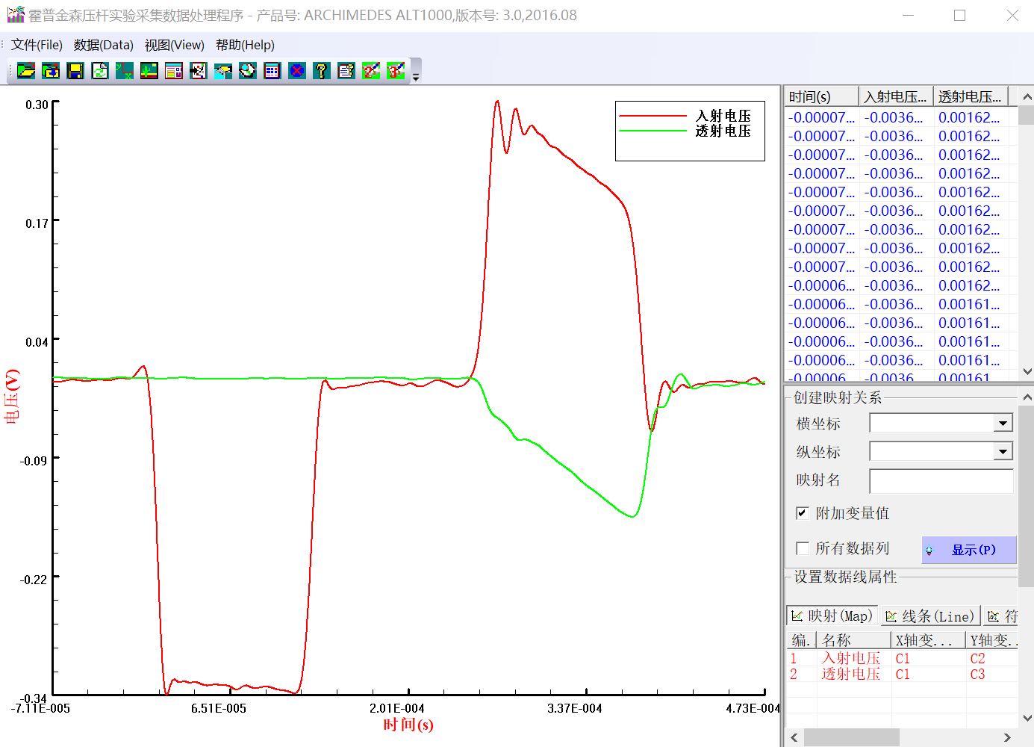Click the black arrow number 2 icon
This screenshot has height=747, width=1034.
click(199, 71)
